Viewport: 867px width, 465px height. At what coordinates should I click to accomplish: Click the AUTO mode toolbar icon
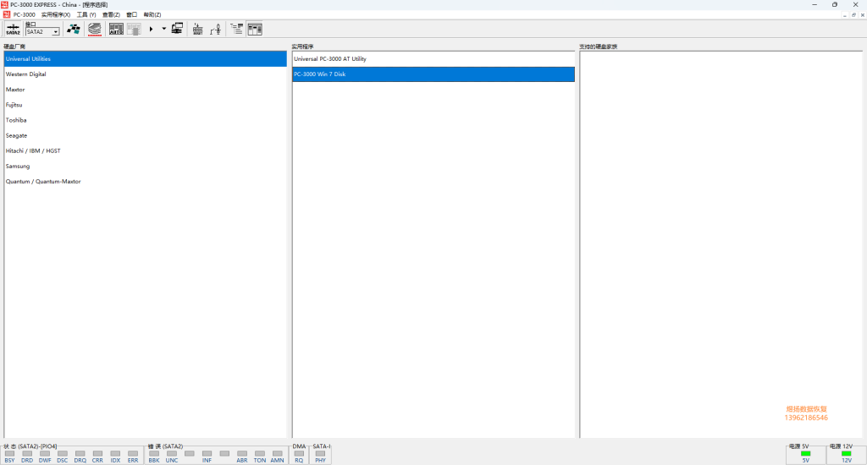(x=116, y=30)
